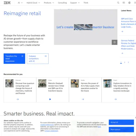Viewport: 136px width, 136px height.
Task: Play the Malcolm Gladwell video
Action: point(50,99)
